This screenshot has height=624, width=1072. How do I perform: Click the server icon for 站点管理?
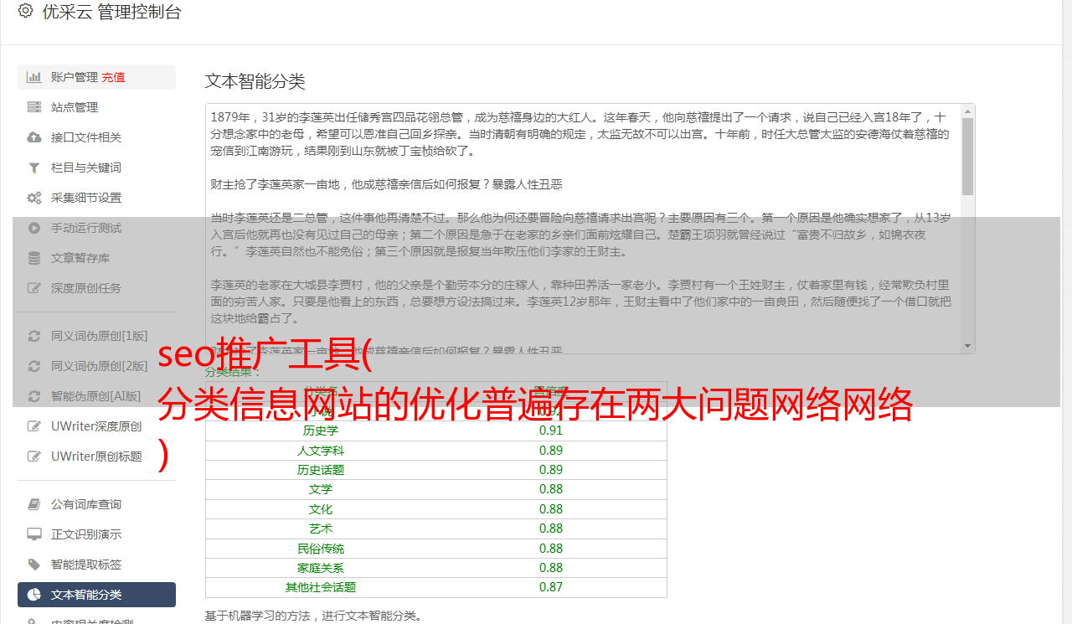34,107
